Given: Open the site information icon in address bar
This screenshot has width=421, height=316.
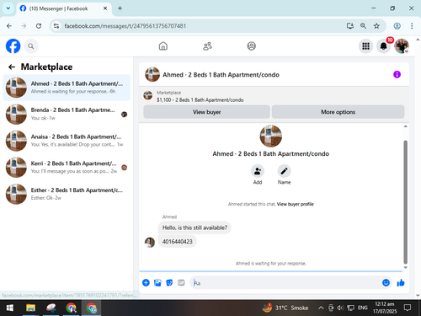Looking at the screenshot, I should point(56,26).
